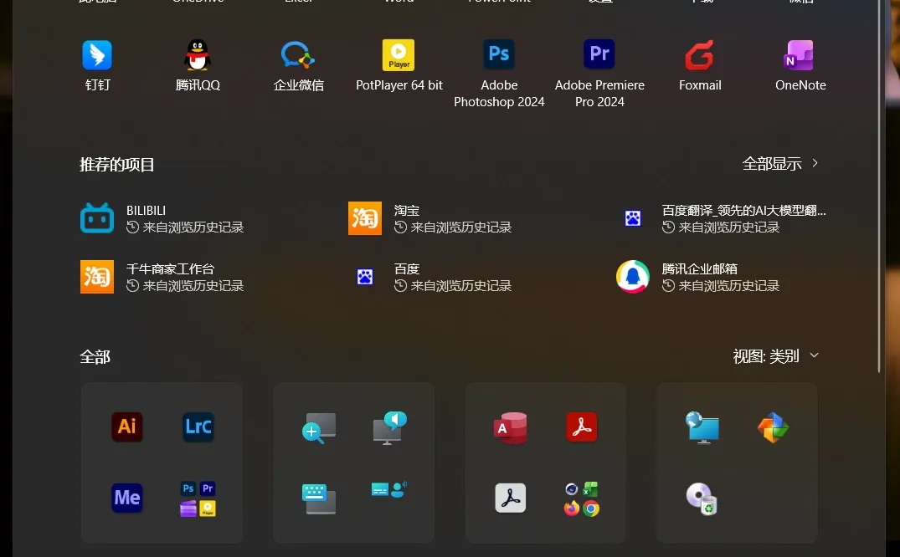Screen dimensions: 900x557
Task: Open Adobe Illustrator inside the Adobe folder group
Action: (126, 427)
